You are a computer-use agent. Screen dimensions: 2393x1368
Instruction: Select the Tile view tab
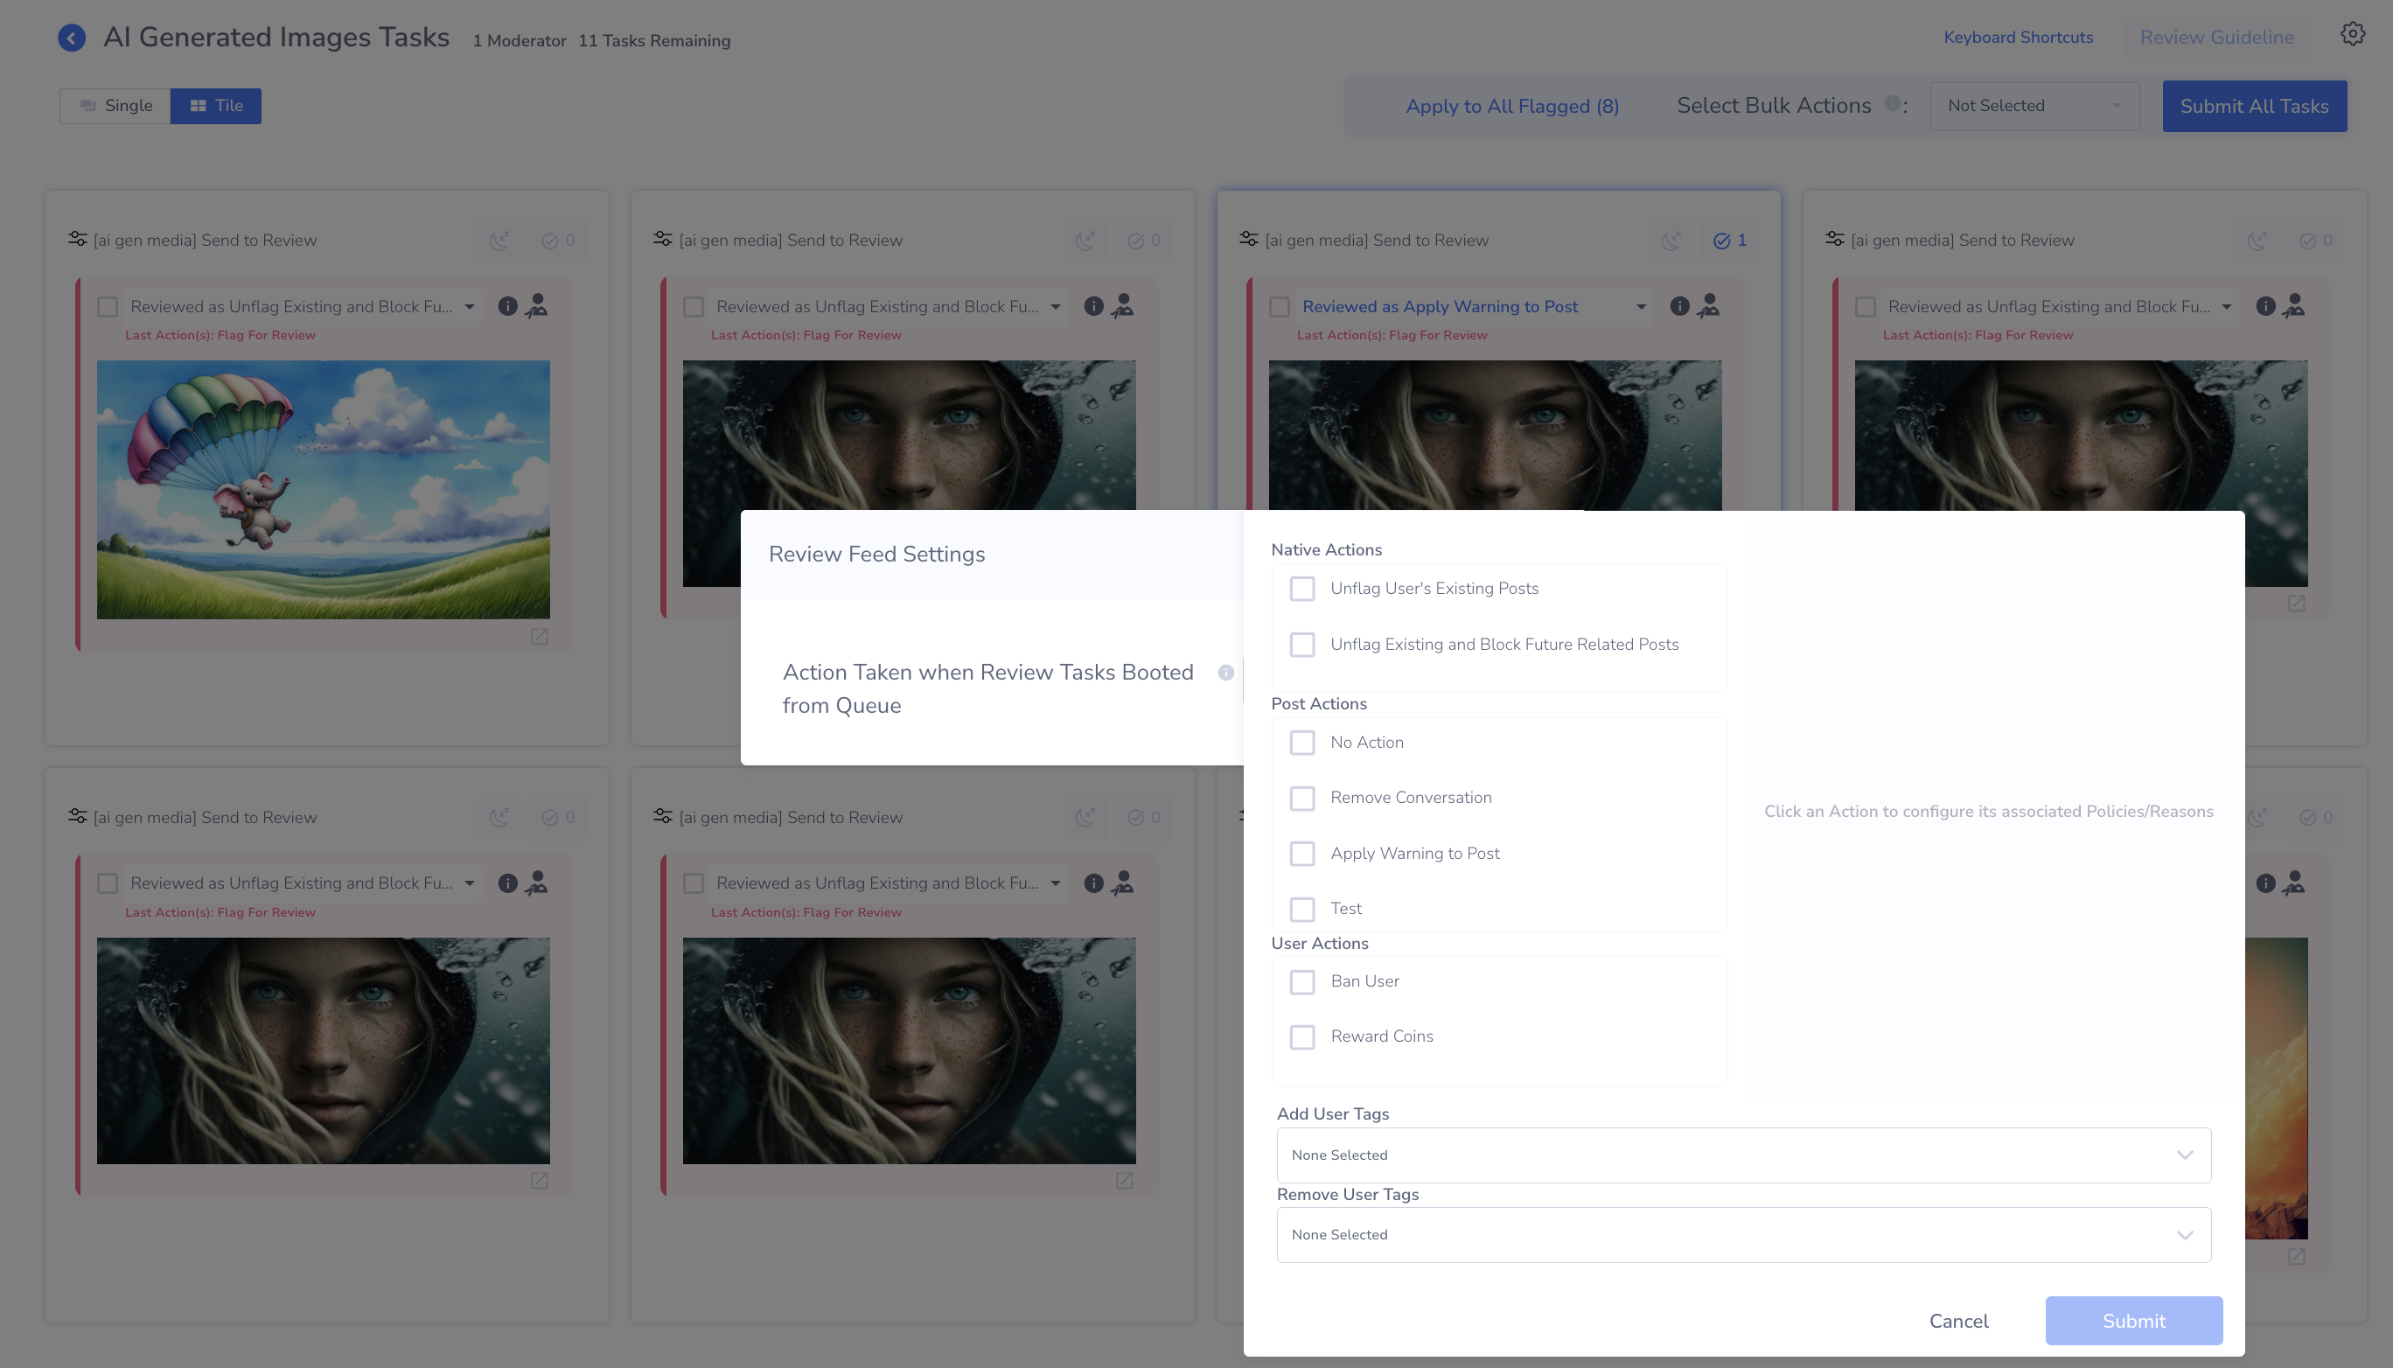point(216,106)
